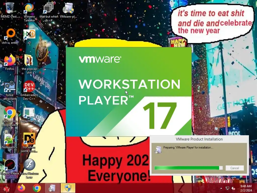Viewport: 257px width, 193px height.
Task: Click the VMware Workstation Player 17 splash
Action: (x=129, y=92)
